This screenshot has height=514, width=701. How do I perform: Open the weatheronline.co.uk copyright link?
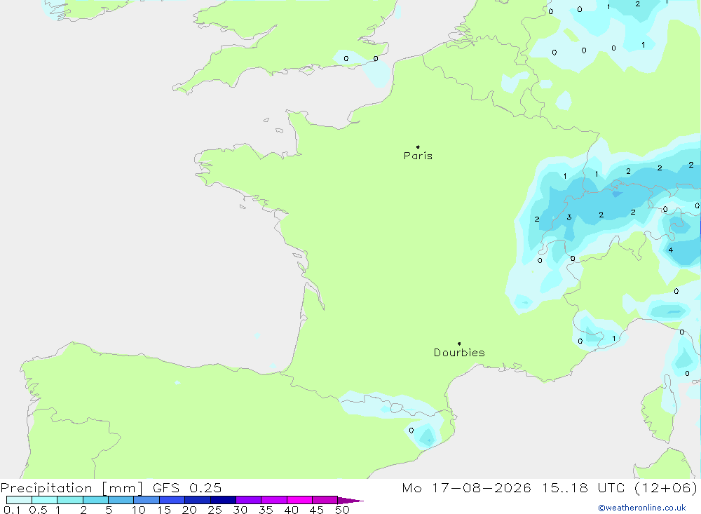pos(642,508)
